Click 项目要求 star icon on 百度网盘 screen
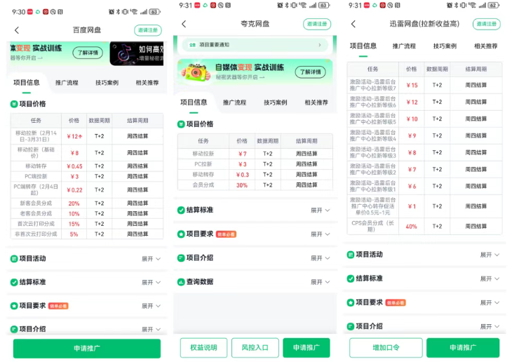The image size is (512, 362). click(14, 306)
